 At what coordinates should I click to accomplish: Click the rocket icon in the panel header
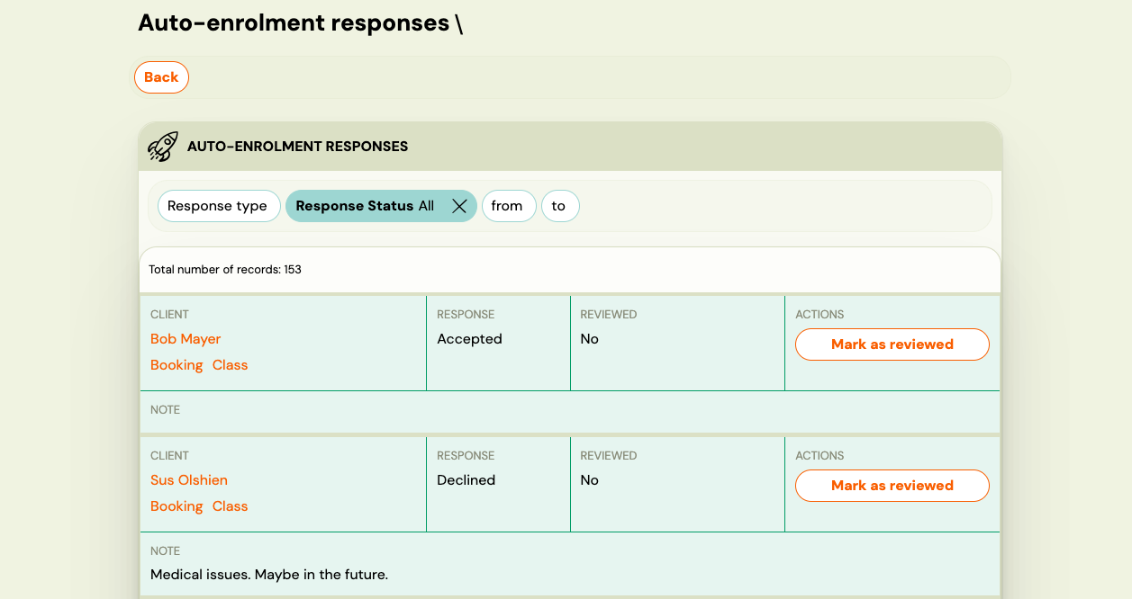coord(162,146)
